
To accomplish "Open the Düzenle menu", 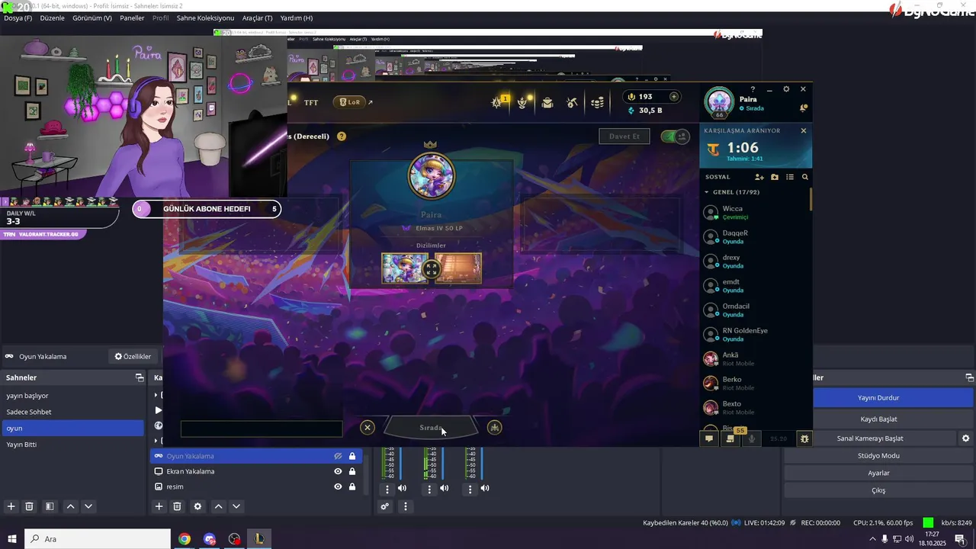I will point(52,18).
